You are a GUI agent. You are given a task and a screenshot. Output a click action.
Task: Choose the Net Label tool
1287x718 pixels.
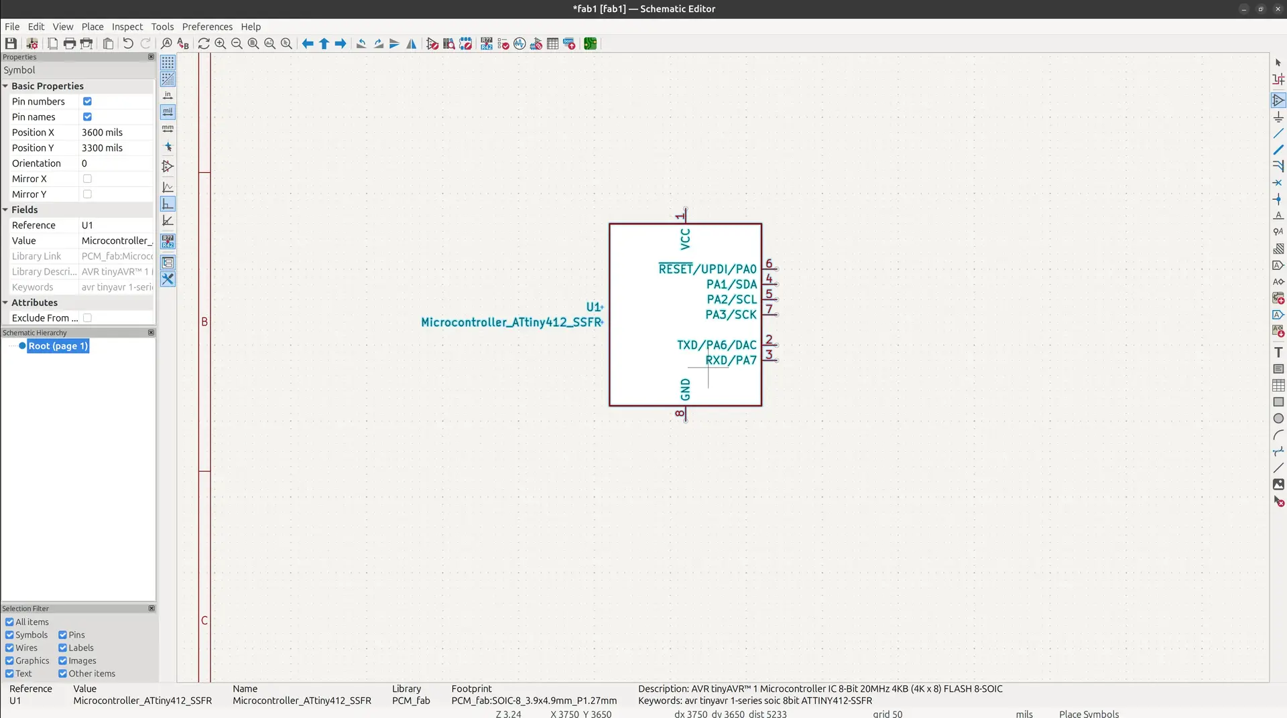pyautogui.click(x=1278, y=216)
